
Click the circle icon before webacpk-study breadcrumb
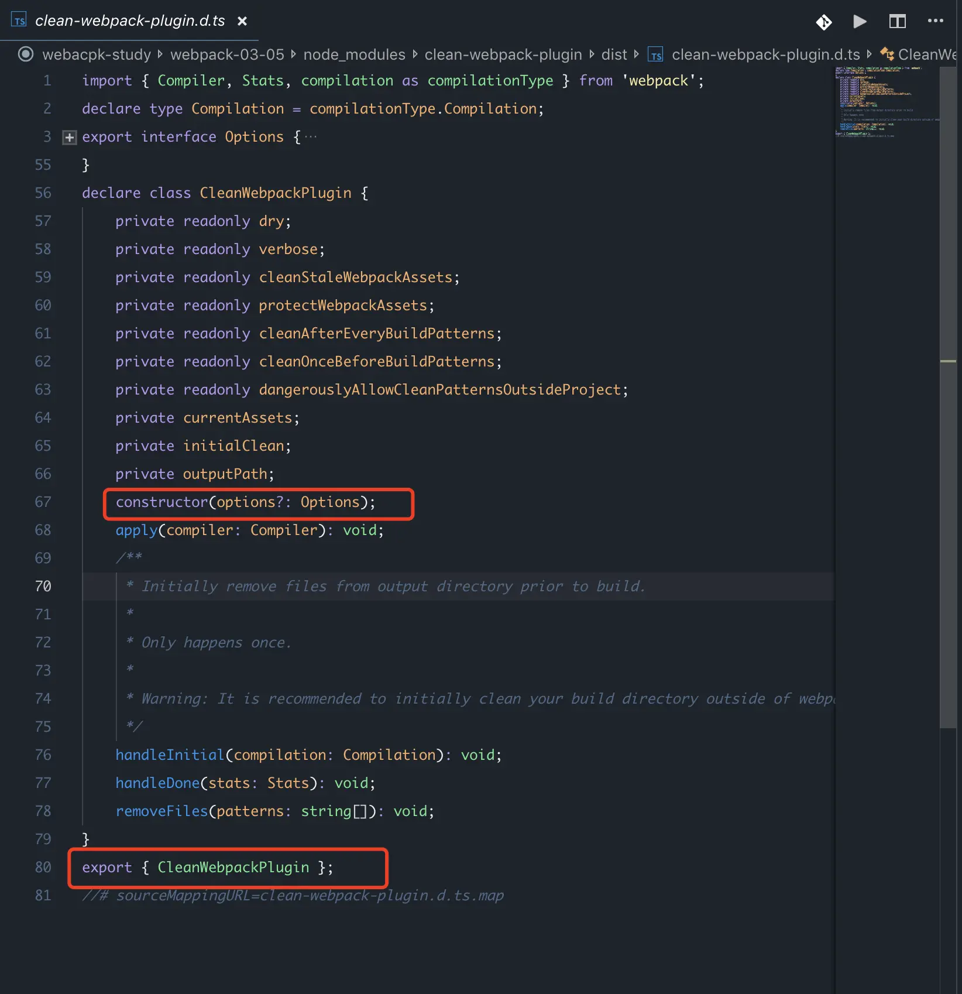click(x=26, y=54)
